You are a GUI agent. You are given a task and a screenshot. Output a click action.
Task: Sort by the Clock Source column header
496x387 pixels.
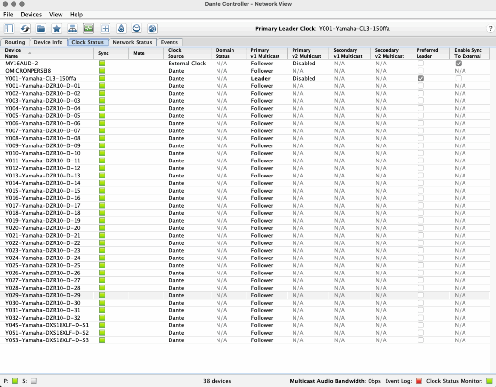pos(187,53)
